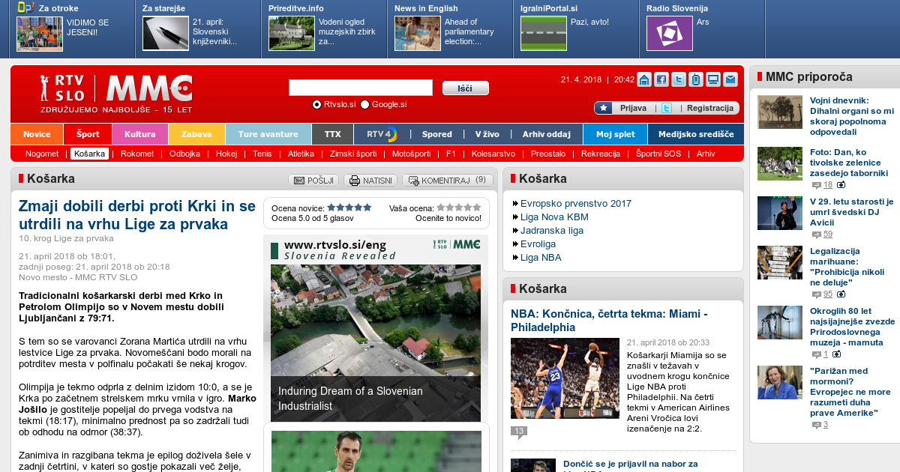Viewport: 900px width, 472px height.
Task: Open the mobile phone icon in header
Action: 696,80
